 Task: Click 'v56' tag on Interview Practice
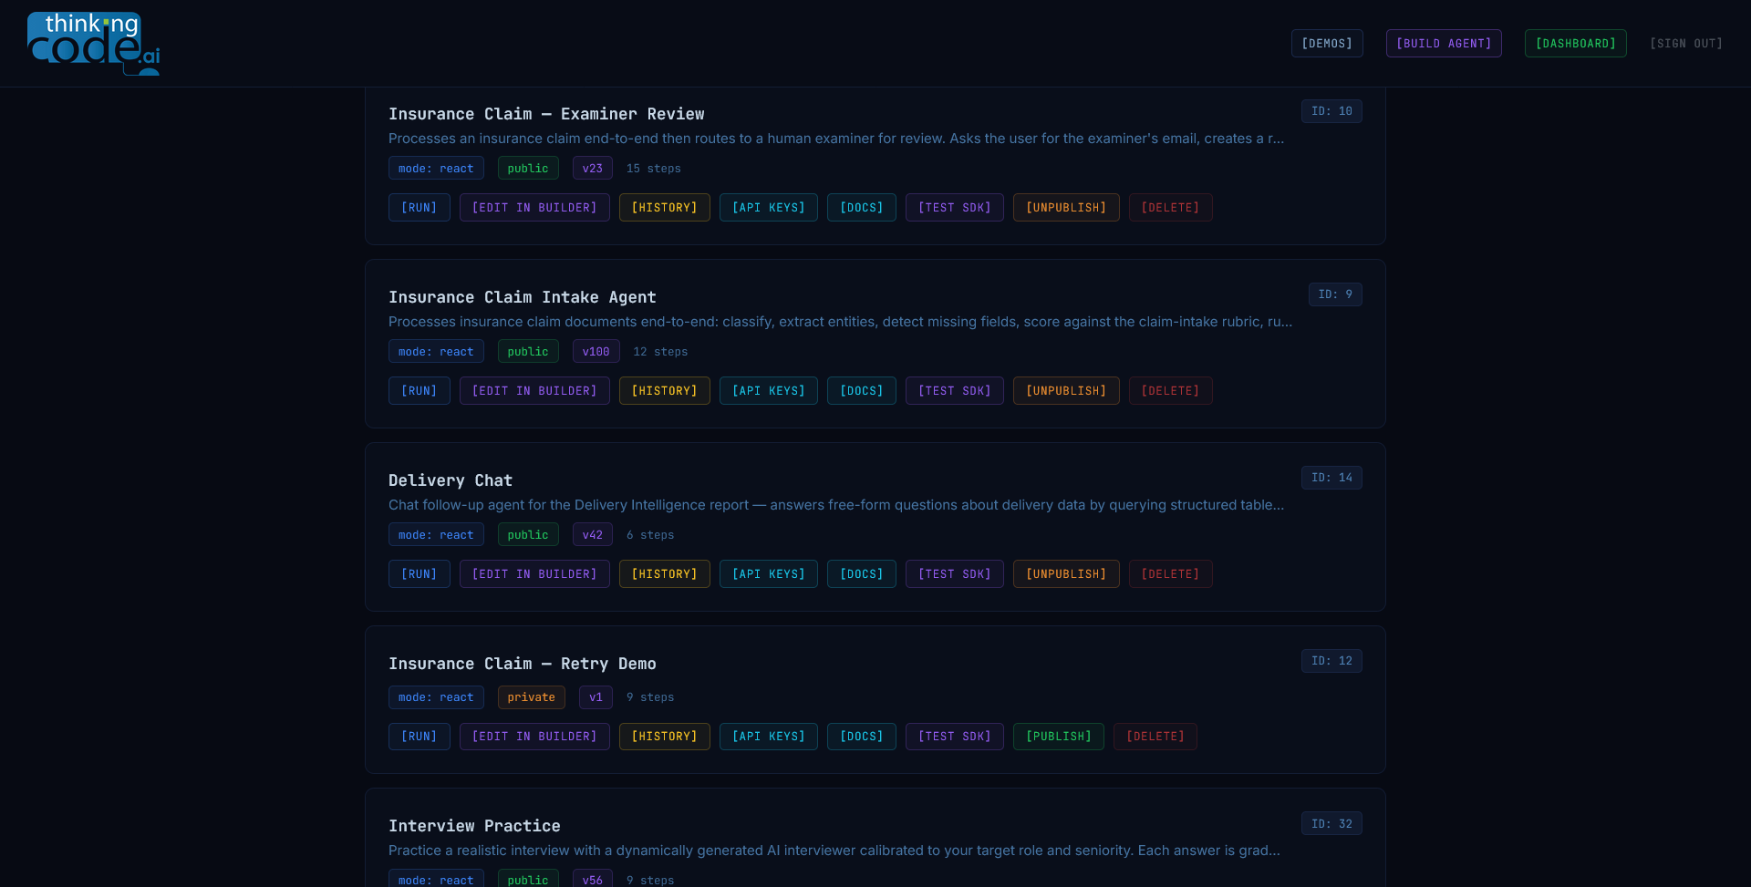(x=593, y=880)
